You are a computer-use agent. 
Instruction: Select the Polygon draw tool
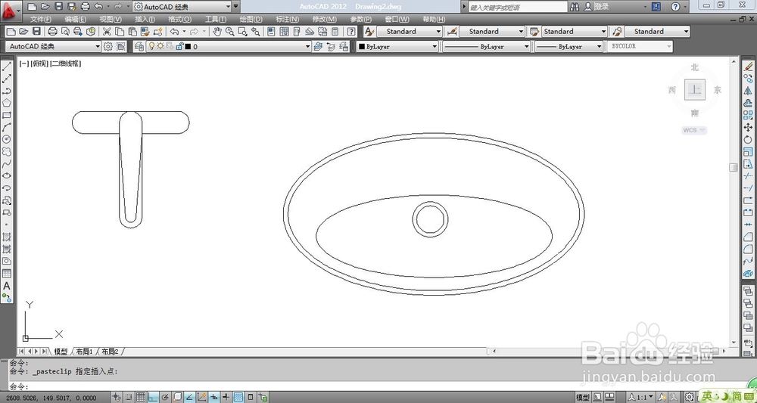(7, 103)
